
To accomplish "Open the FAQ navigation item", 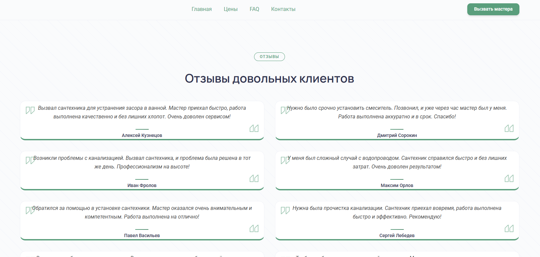I will click(x=254, y=9).
